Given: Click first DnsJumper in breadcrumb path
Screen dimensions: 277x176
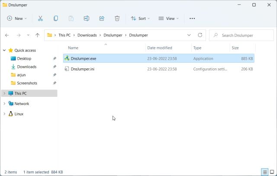Looking at the screenshot, I should pos(113,35).
